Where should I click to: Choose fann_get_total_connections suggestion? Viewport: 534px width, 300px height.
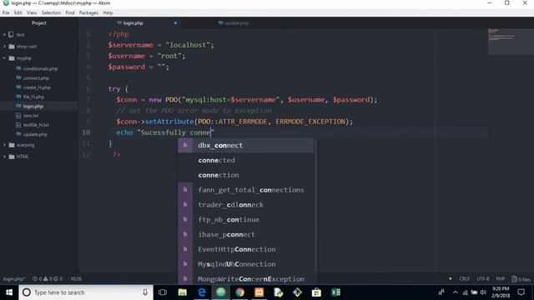(x=245, y=190)
